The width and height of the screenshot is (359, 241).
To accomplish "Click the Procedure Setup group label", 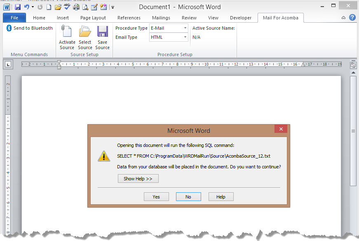I will click(175, 54).
